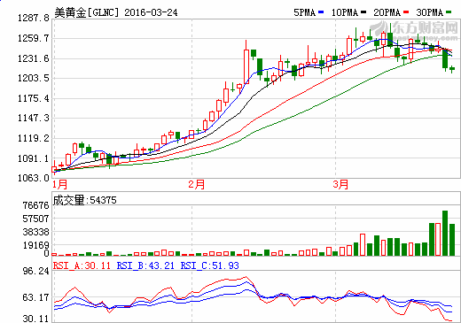Click the 76676 volume axis label

(x=35, y=205)
